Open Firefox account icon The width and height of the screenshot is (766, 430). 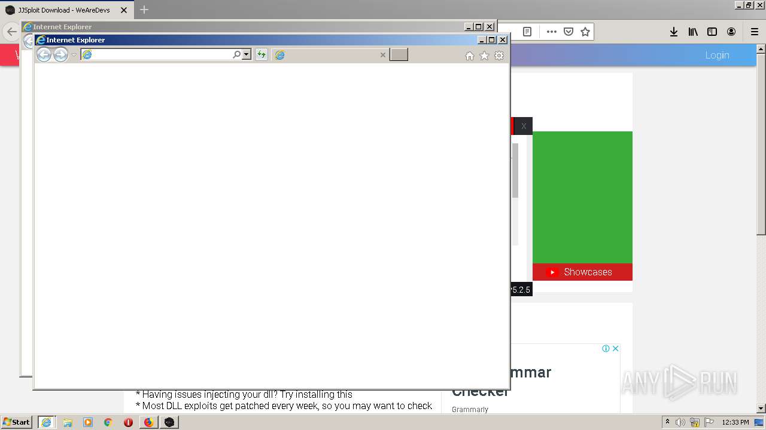click(x=731, y=32)
